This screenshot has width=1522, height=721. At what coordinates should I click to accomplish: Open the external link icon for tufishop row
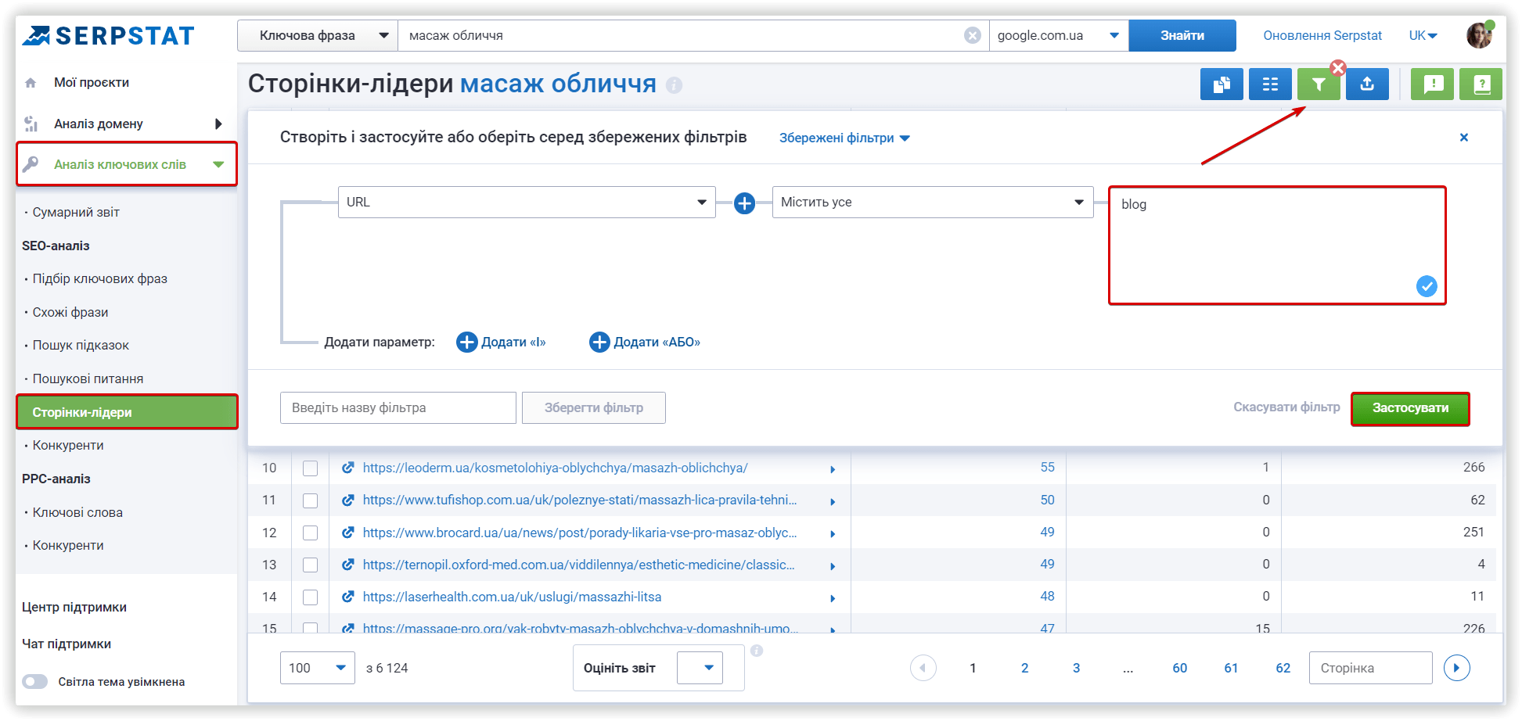point(348,500)
